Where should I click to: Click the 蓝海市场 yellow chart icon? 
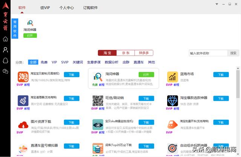[172, 77]
